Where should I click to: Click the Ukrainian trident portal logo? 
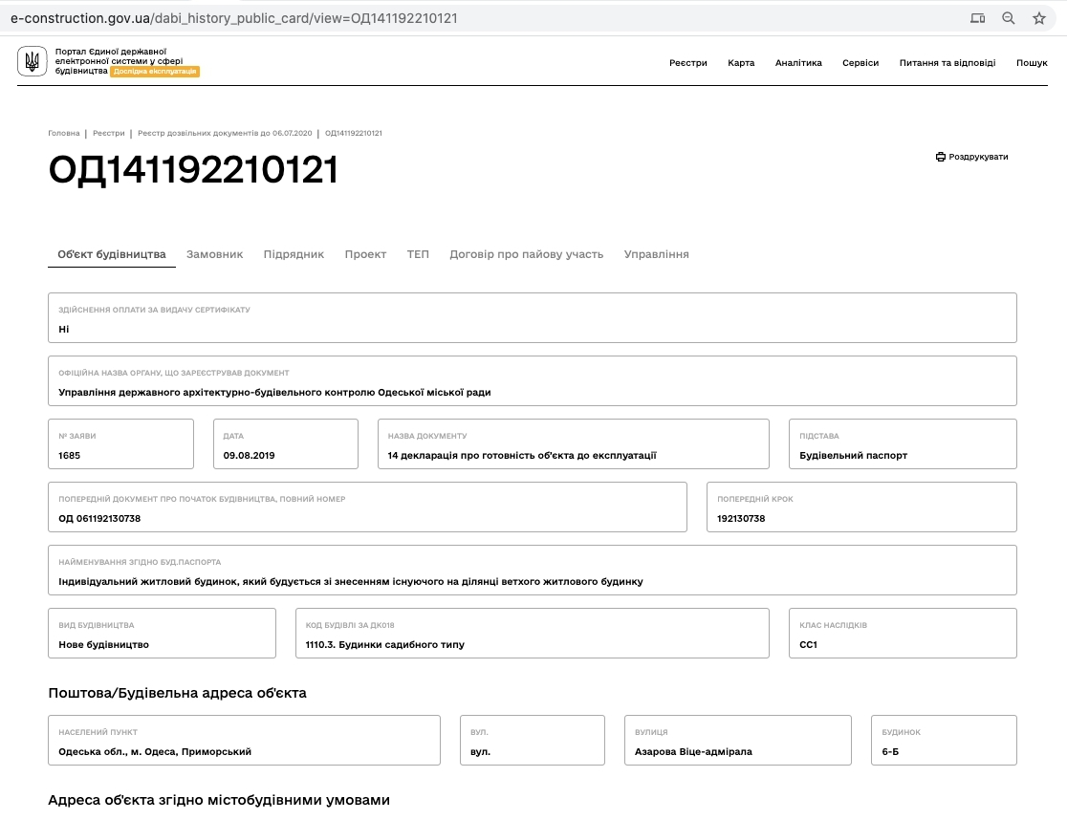click(32, 61)
